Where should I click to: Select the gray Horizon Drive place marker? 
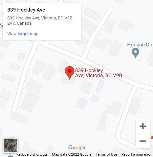point(136,53)
